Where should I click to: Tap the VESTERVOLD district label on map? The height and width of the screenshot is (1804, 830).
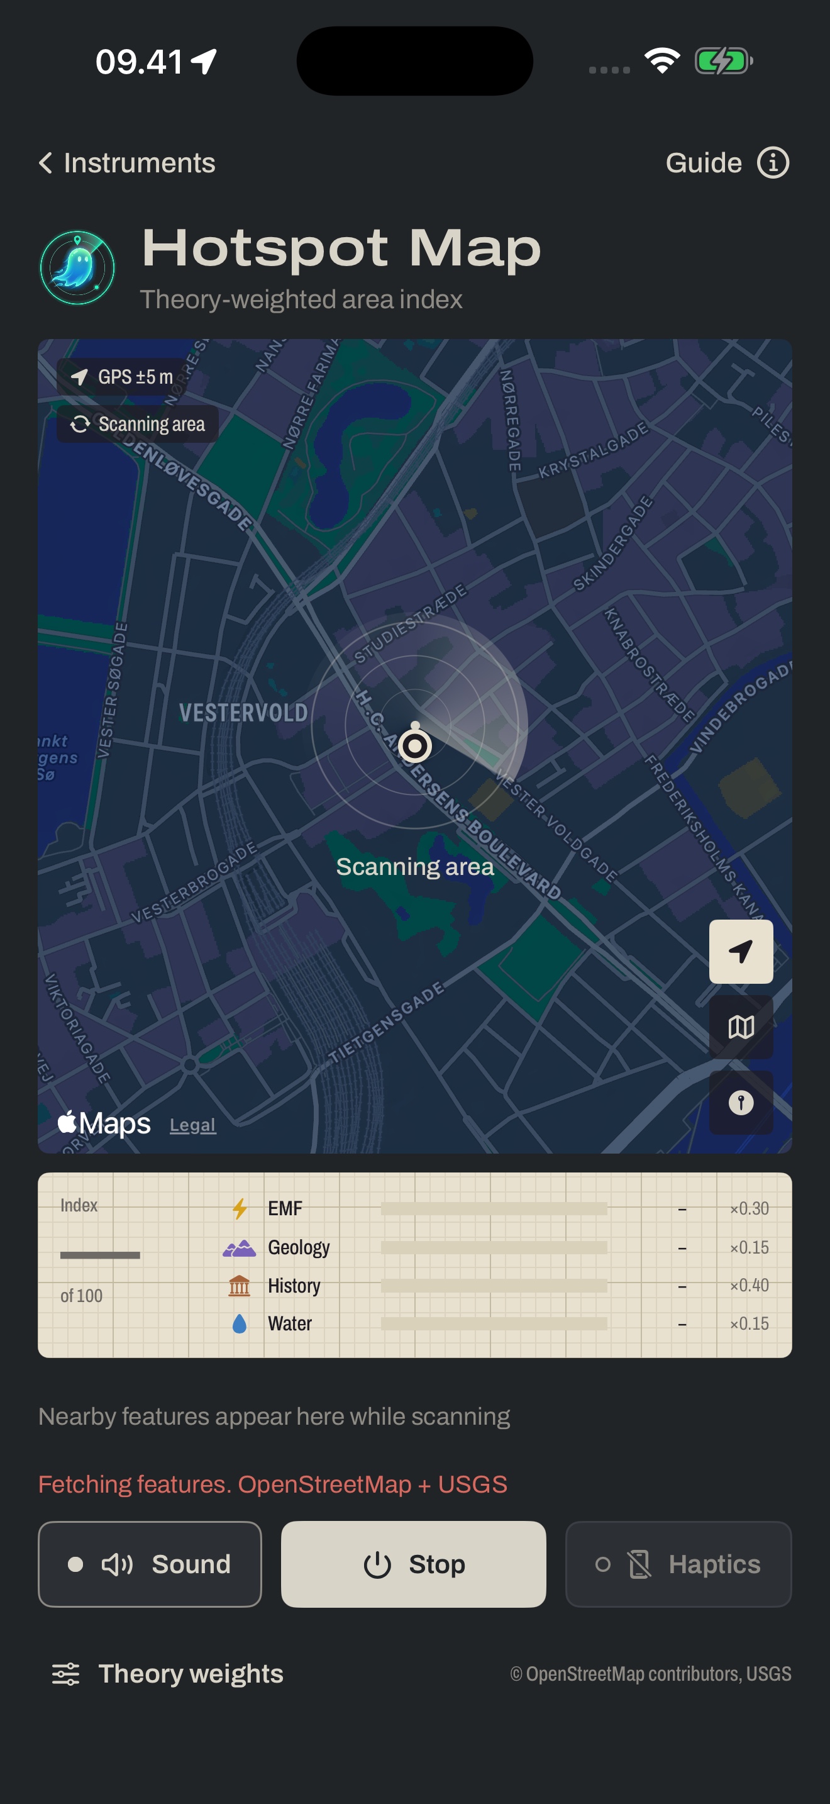click(x=243, y=713)
